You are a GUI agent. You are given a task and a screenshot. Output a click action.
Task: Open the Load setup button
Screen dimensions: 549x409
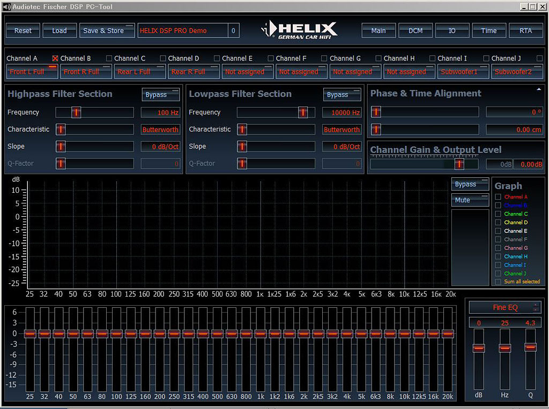tap(60, 31)
